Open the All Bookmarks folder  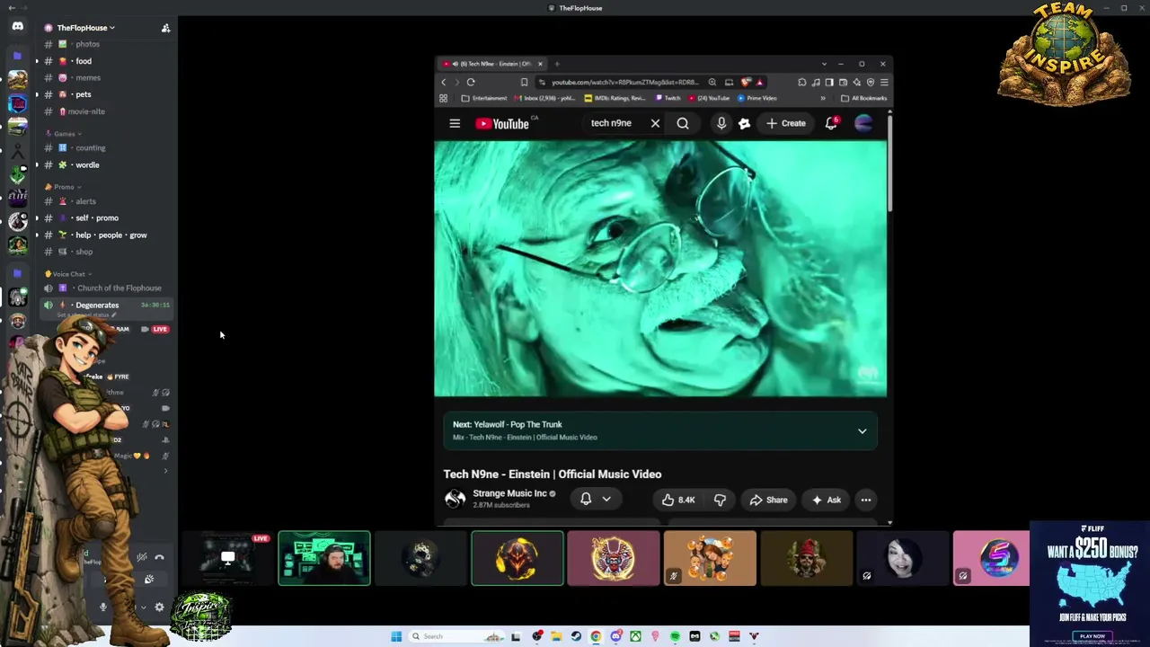tap(863, 98)
